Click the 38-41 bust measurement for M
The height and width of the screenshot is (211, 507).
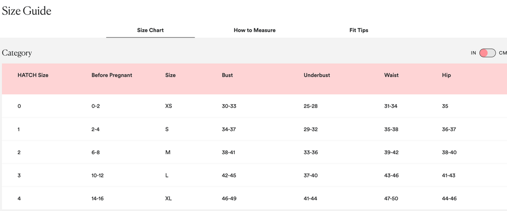tap(228, 152)
